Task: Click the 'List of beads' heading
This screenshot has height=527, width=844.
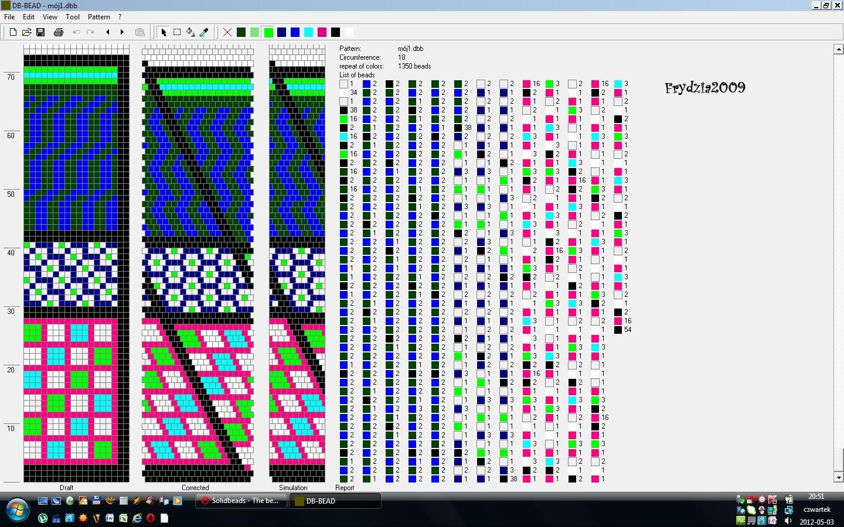Action: point(357,75)
